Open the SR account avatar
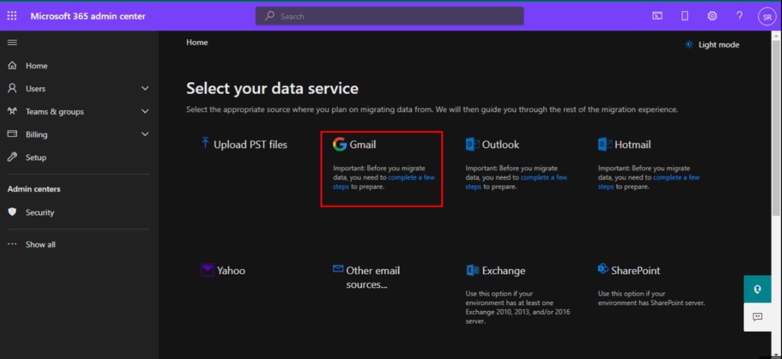The height and width of the screenshot is (359, 782). tap(767, 16)
